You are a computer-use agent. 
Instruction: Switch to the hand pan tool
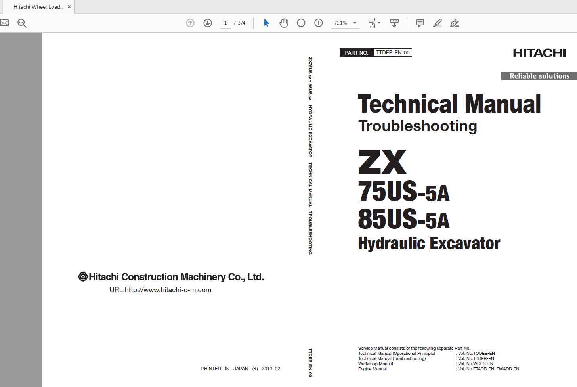click(x=284, y=23)
